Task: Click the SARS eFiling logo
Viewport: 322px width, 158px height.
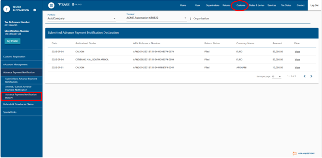Action: click(68, 5)
